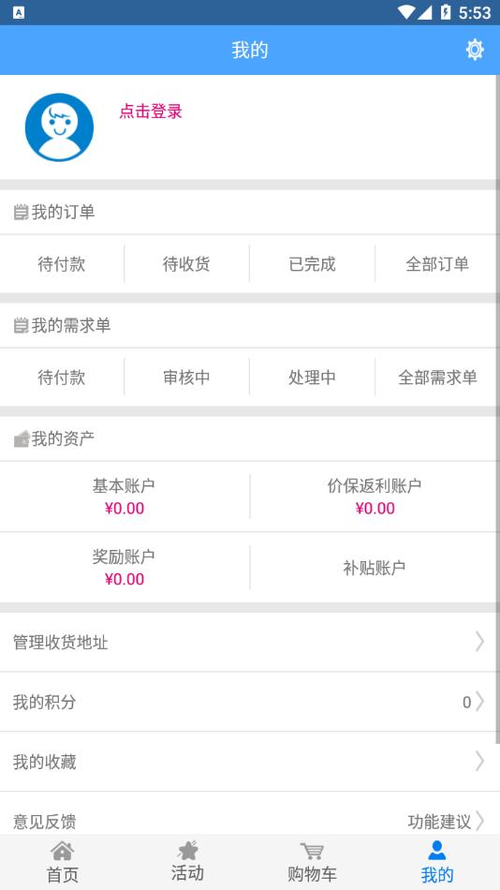Tap the 首页 home icon
This screenshot has height=890, width=500.
tap(63, 851)
